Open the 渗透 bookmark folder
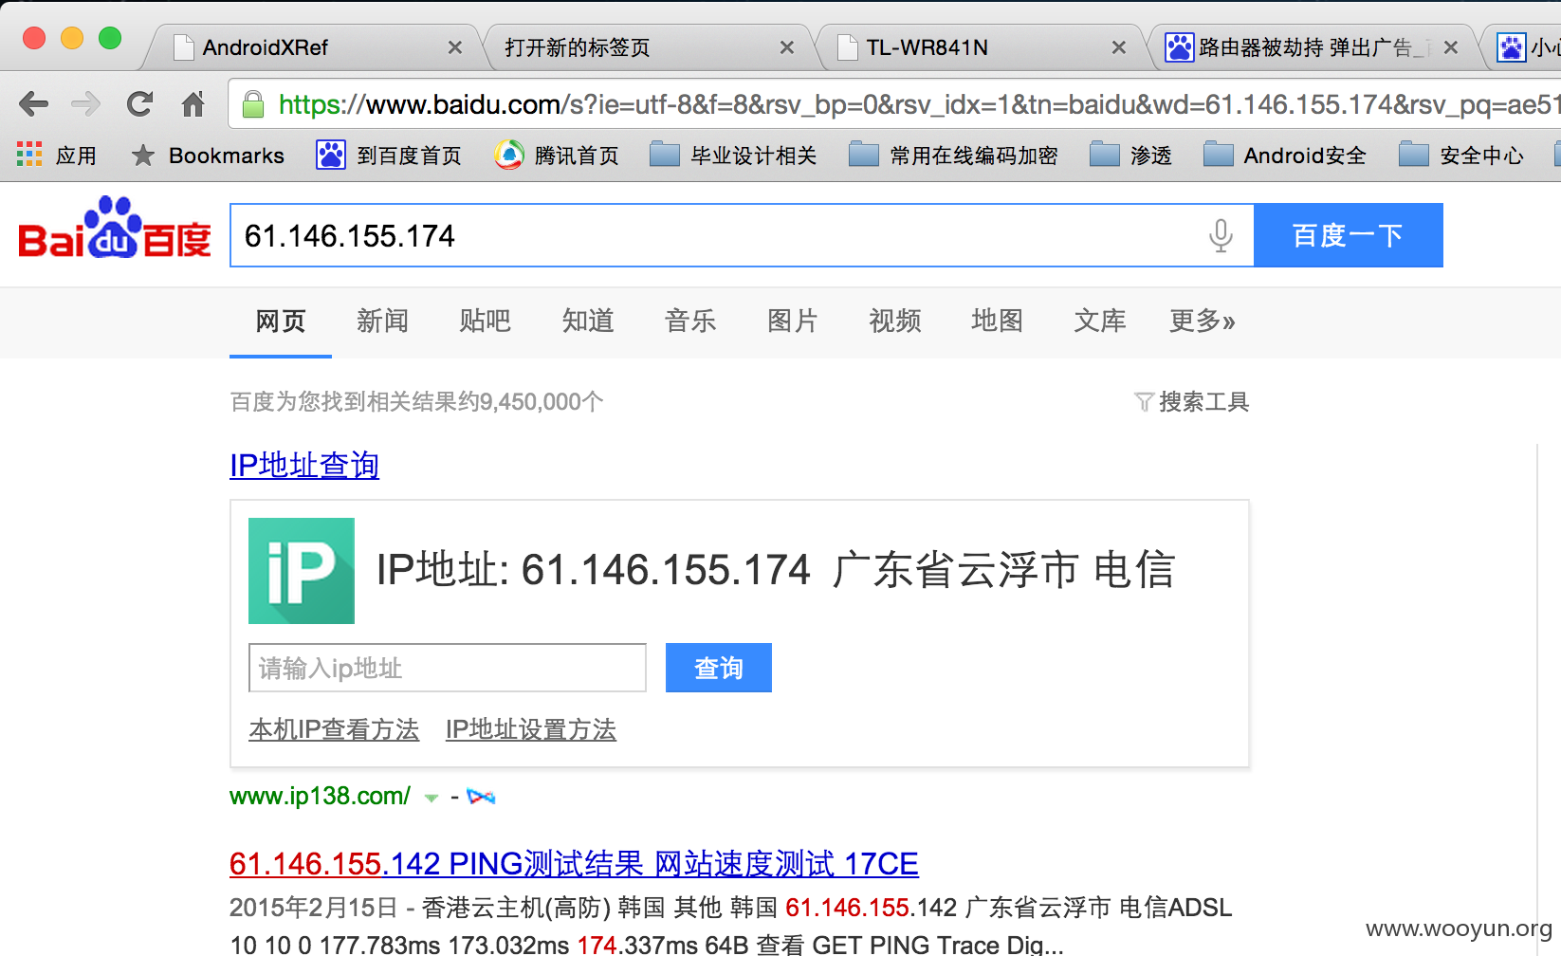 [x=1130, y=155]
